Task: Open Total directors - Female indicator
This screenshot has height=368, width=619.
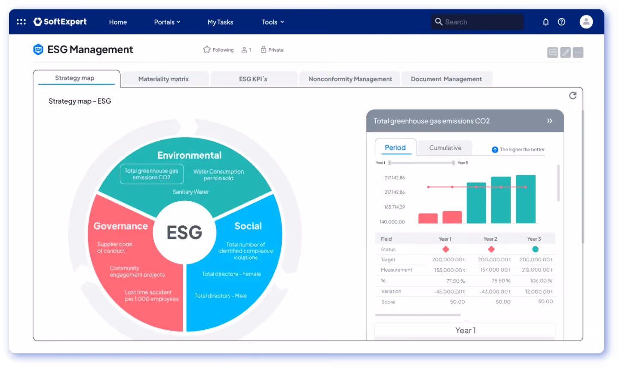Action: coord(231,274)
